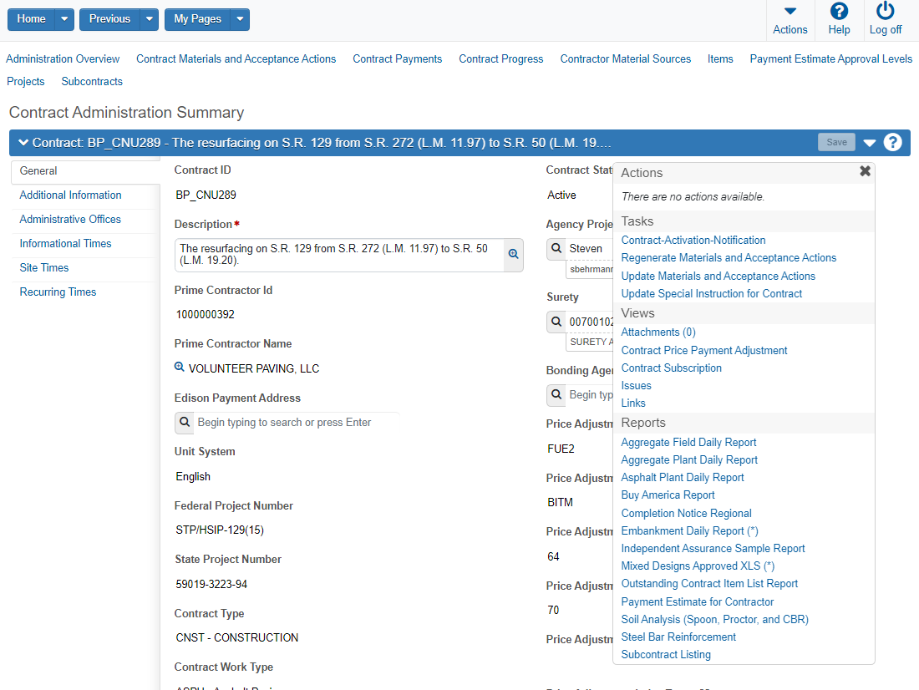
Task: Open the global Actions arrow menu
Action: coord(790,12)
